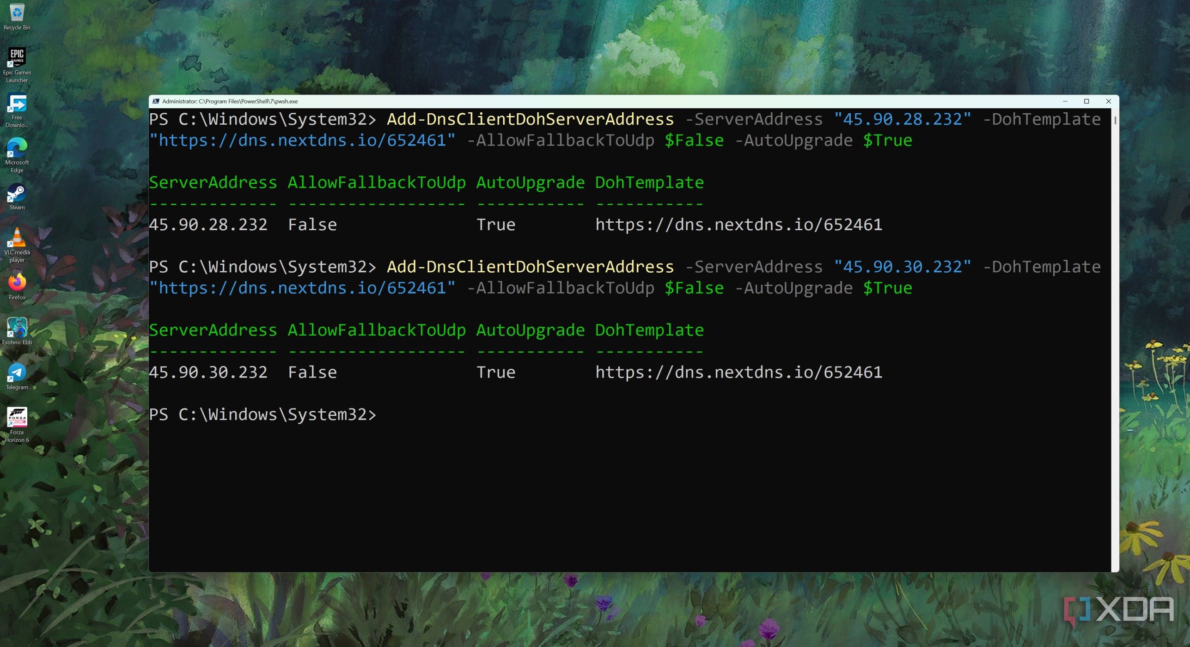Launch Steam from the desktop
The image size is (1190, 647).
click(x=17, y=197)
